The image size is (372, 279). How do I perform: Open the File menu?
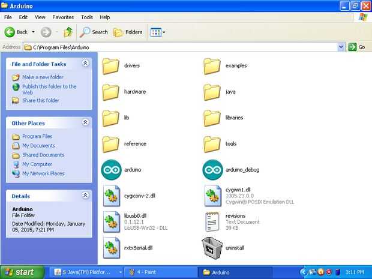(x=8, y=17)
